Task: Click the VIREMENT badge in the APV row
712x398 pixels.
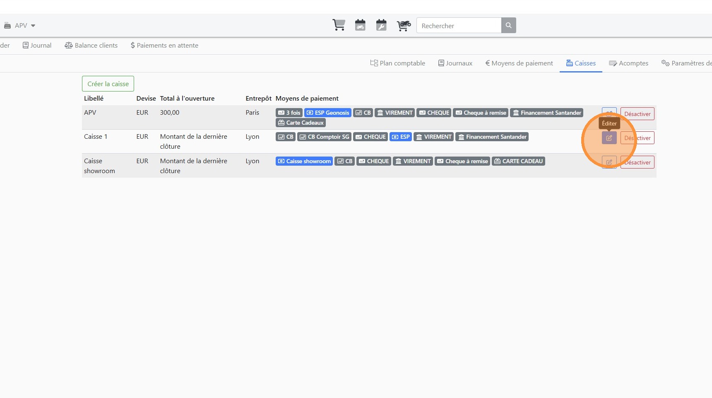Action: (395, 113)
